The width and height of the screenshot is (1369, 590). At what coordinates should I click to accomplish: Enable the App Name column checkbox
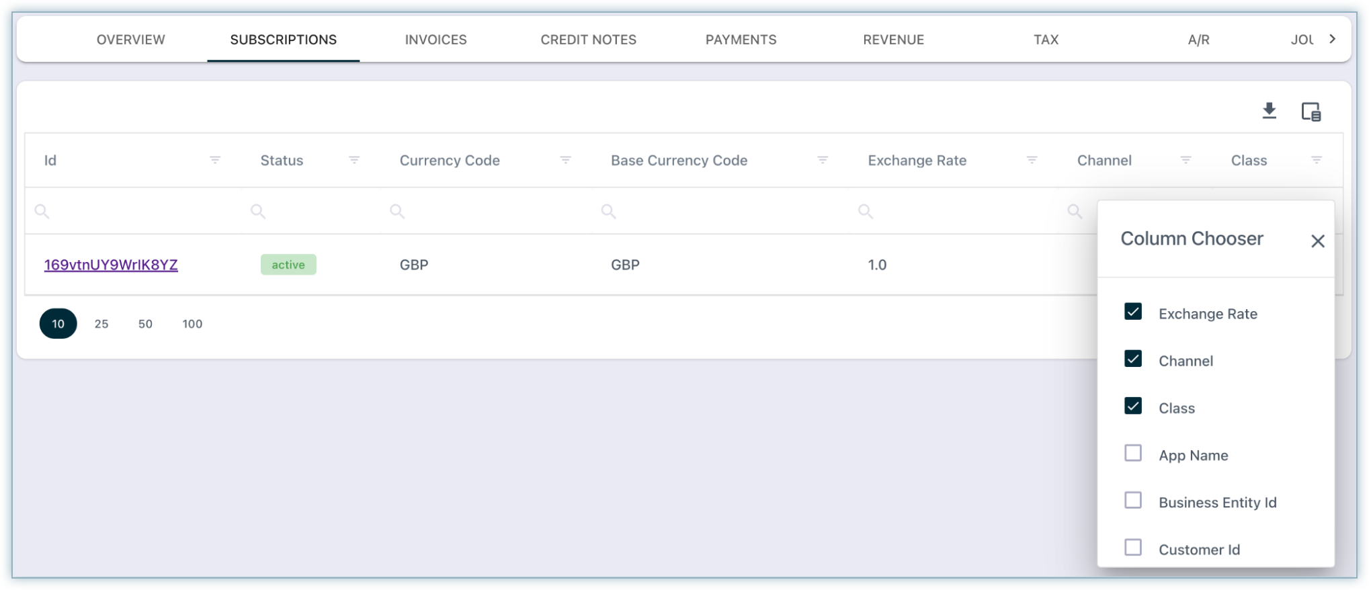click(x=1133, y=454)
